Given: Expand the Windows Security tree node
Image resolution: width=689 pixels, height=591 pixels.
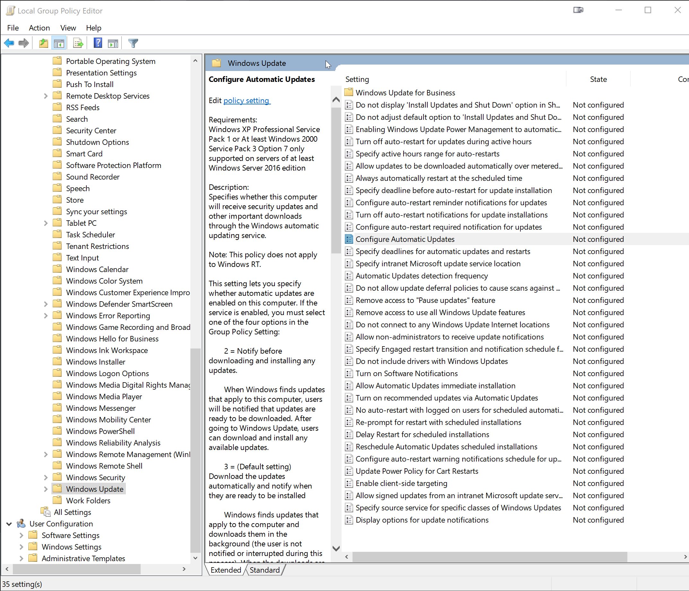Looking at the screenshot, I should coord(46,477).
